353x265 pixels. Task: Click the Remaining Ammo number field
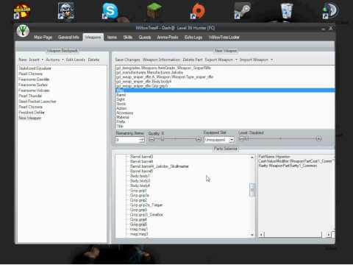127,140
